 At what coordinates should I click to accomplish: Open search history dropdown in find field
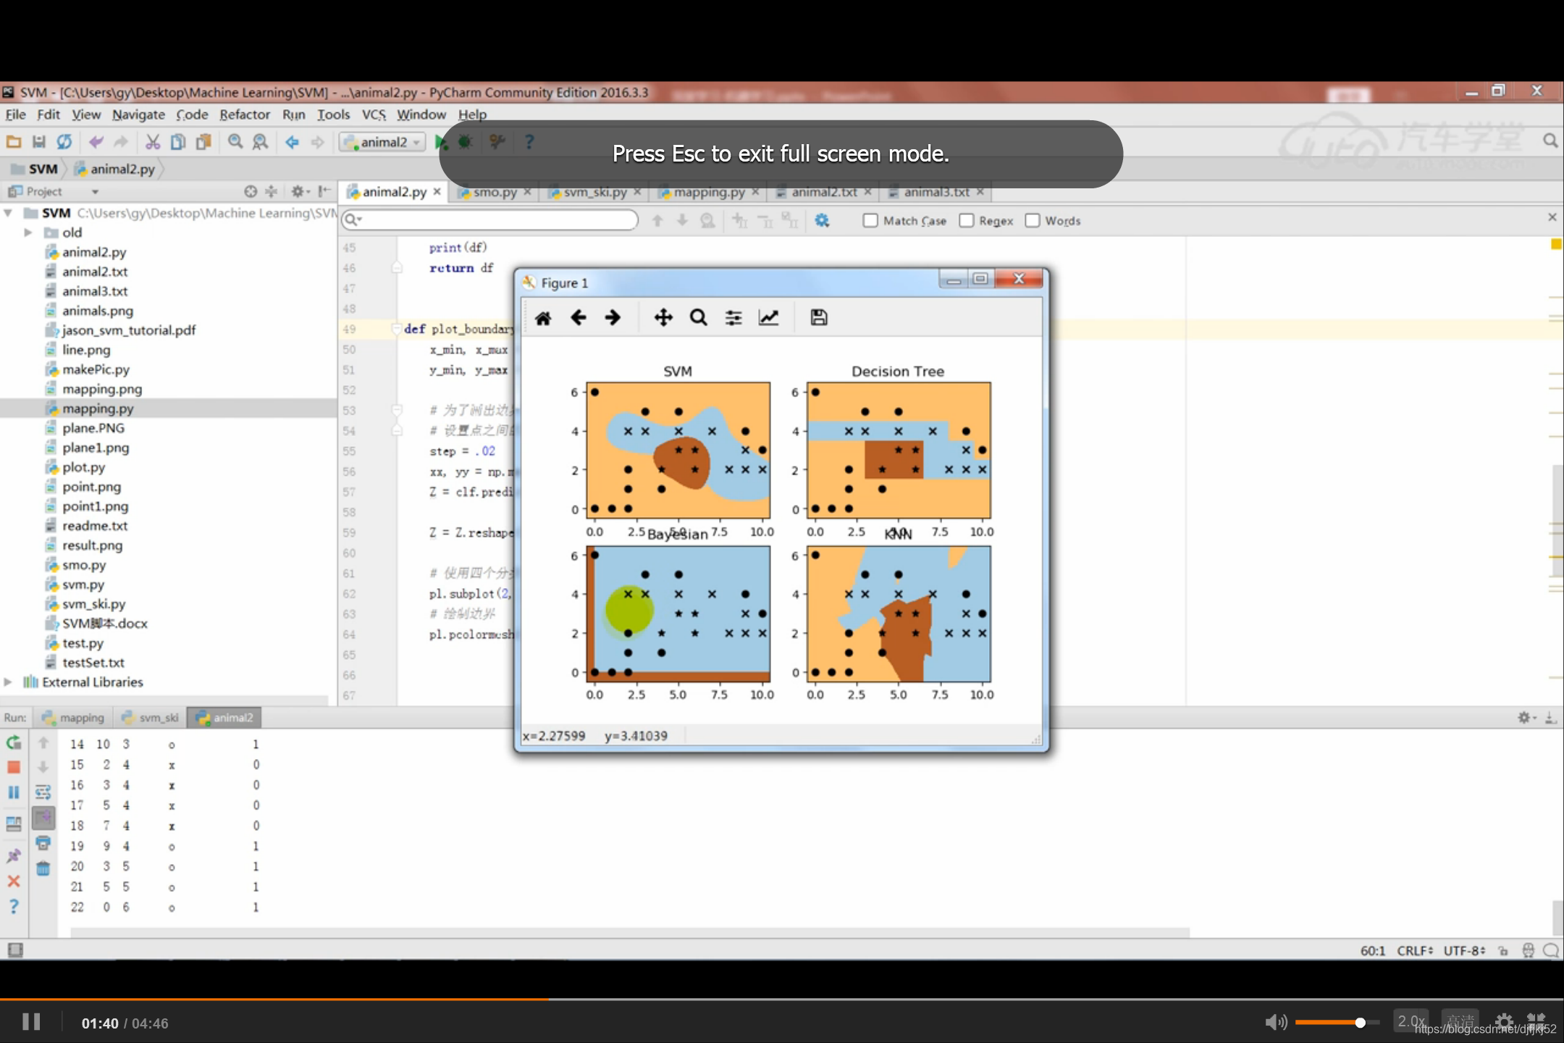pyautogui.click(x=353, y=219)
